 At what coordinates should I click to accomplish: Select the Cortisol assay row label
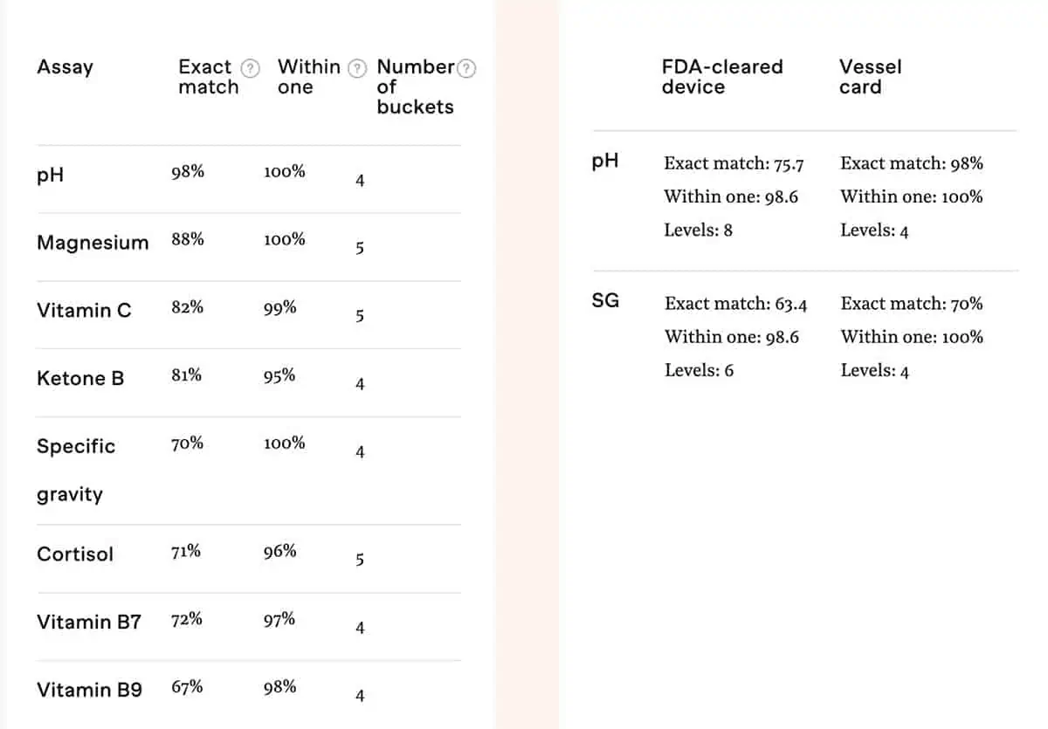coord(75,554)
